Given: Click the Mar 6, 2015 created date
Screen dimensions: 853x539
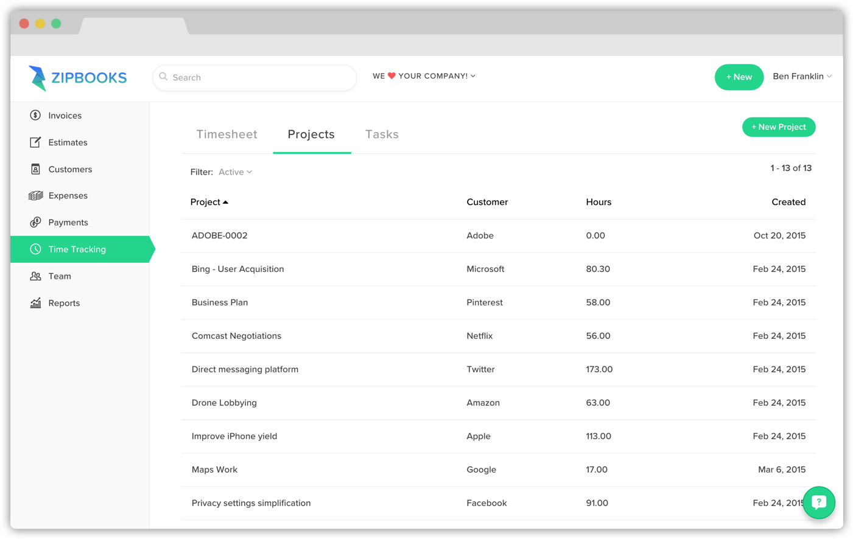Looking at the screenshot, I should coord(782,470).
